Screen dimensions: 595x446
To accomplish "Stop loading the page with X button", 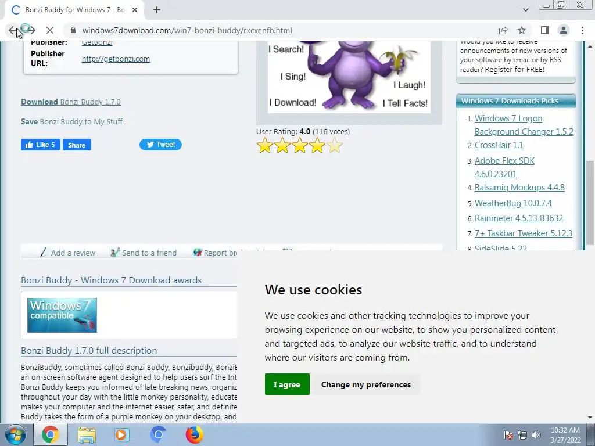I will tap(50, 30).
